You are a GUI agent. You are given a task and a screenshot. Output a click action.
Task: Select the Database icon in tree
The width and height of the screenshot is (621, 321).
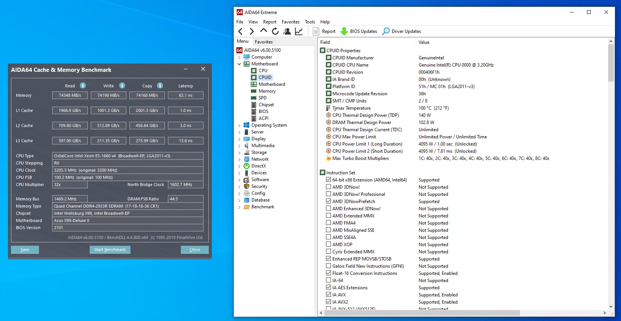(x=247, y=200)
